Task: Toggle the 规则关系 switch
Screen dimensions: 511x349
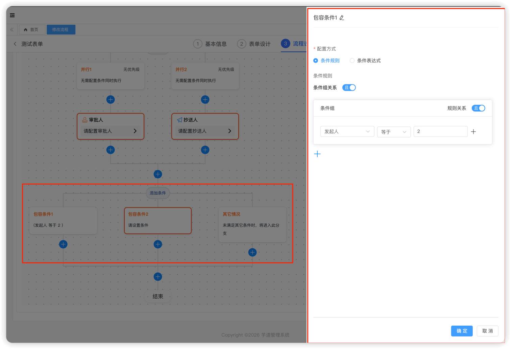Action: (x=478, y=108)
